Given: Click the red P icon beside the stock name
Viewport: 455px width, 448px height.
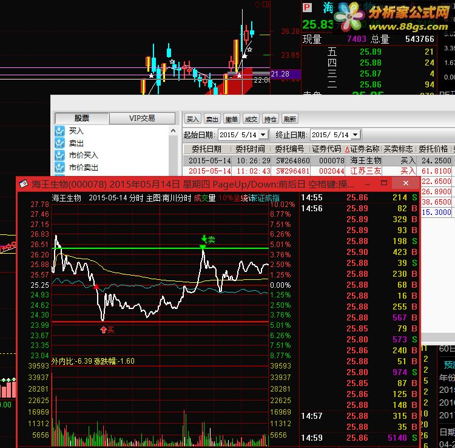Looking at the screenshot, I should (307, 7).
